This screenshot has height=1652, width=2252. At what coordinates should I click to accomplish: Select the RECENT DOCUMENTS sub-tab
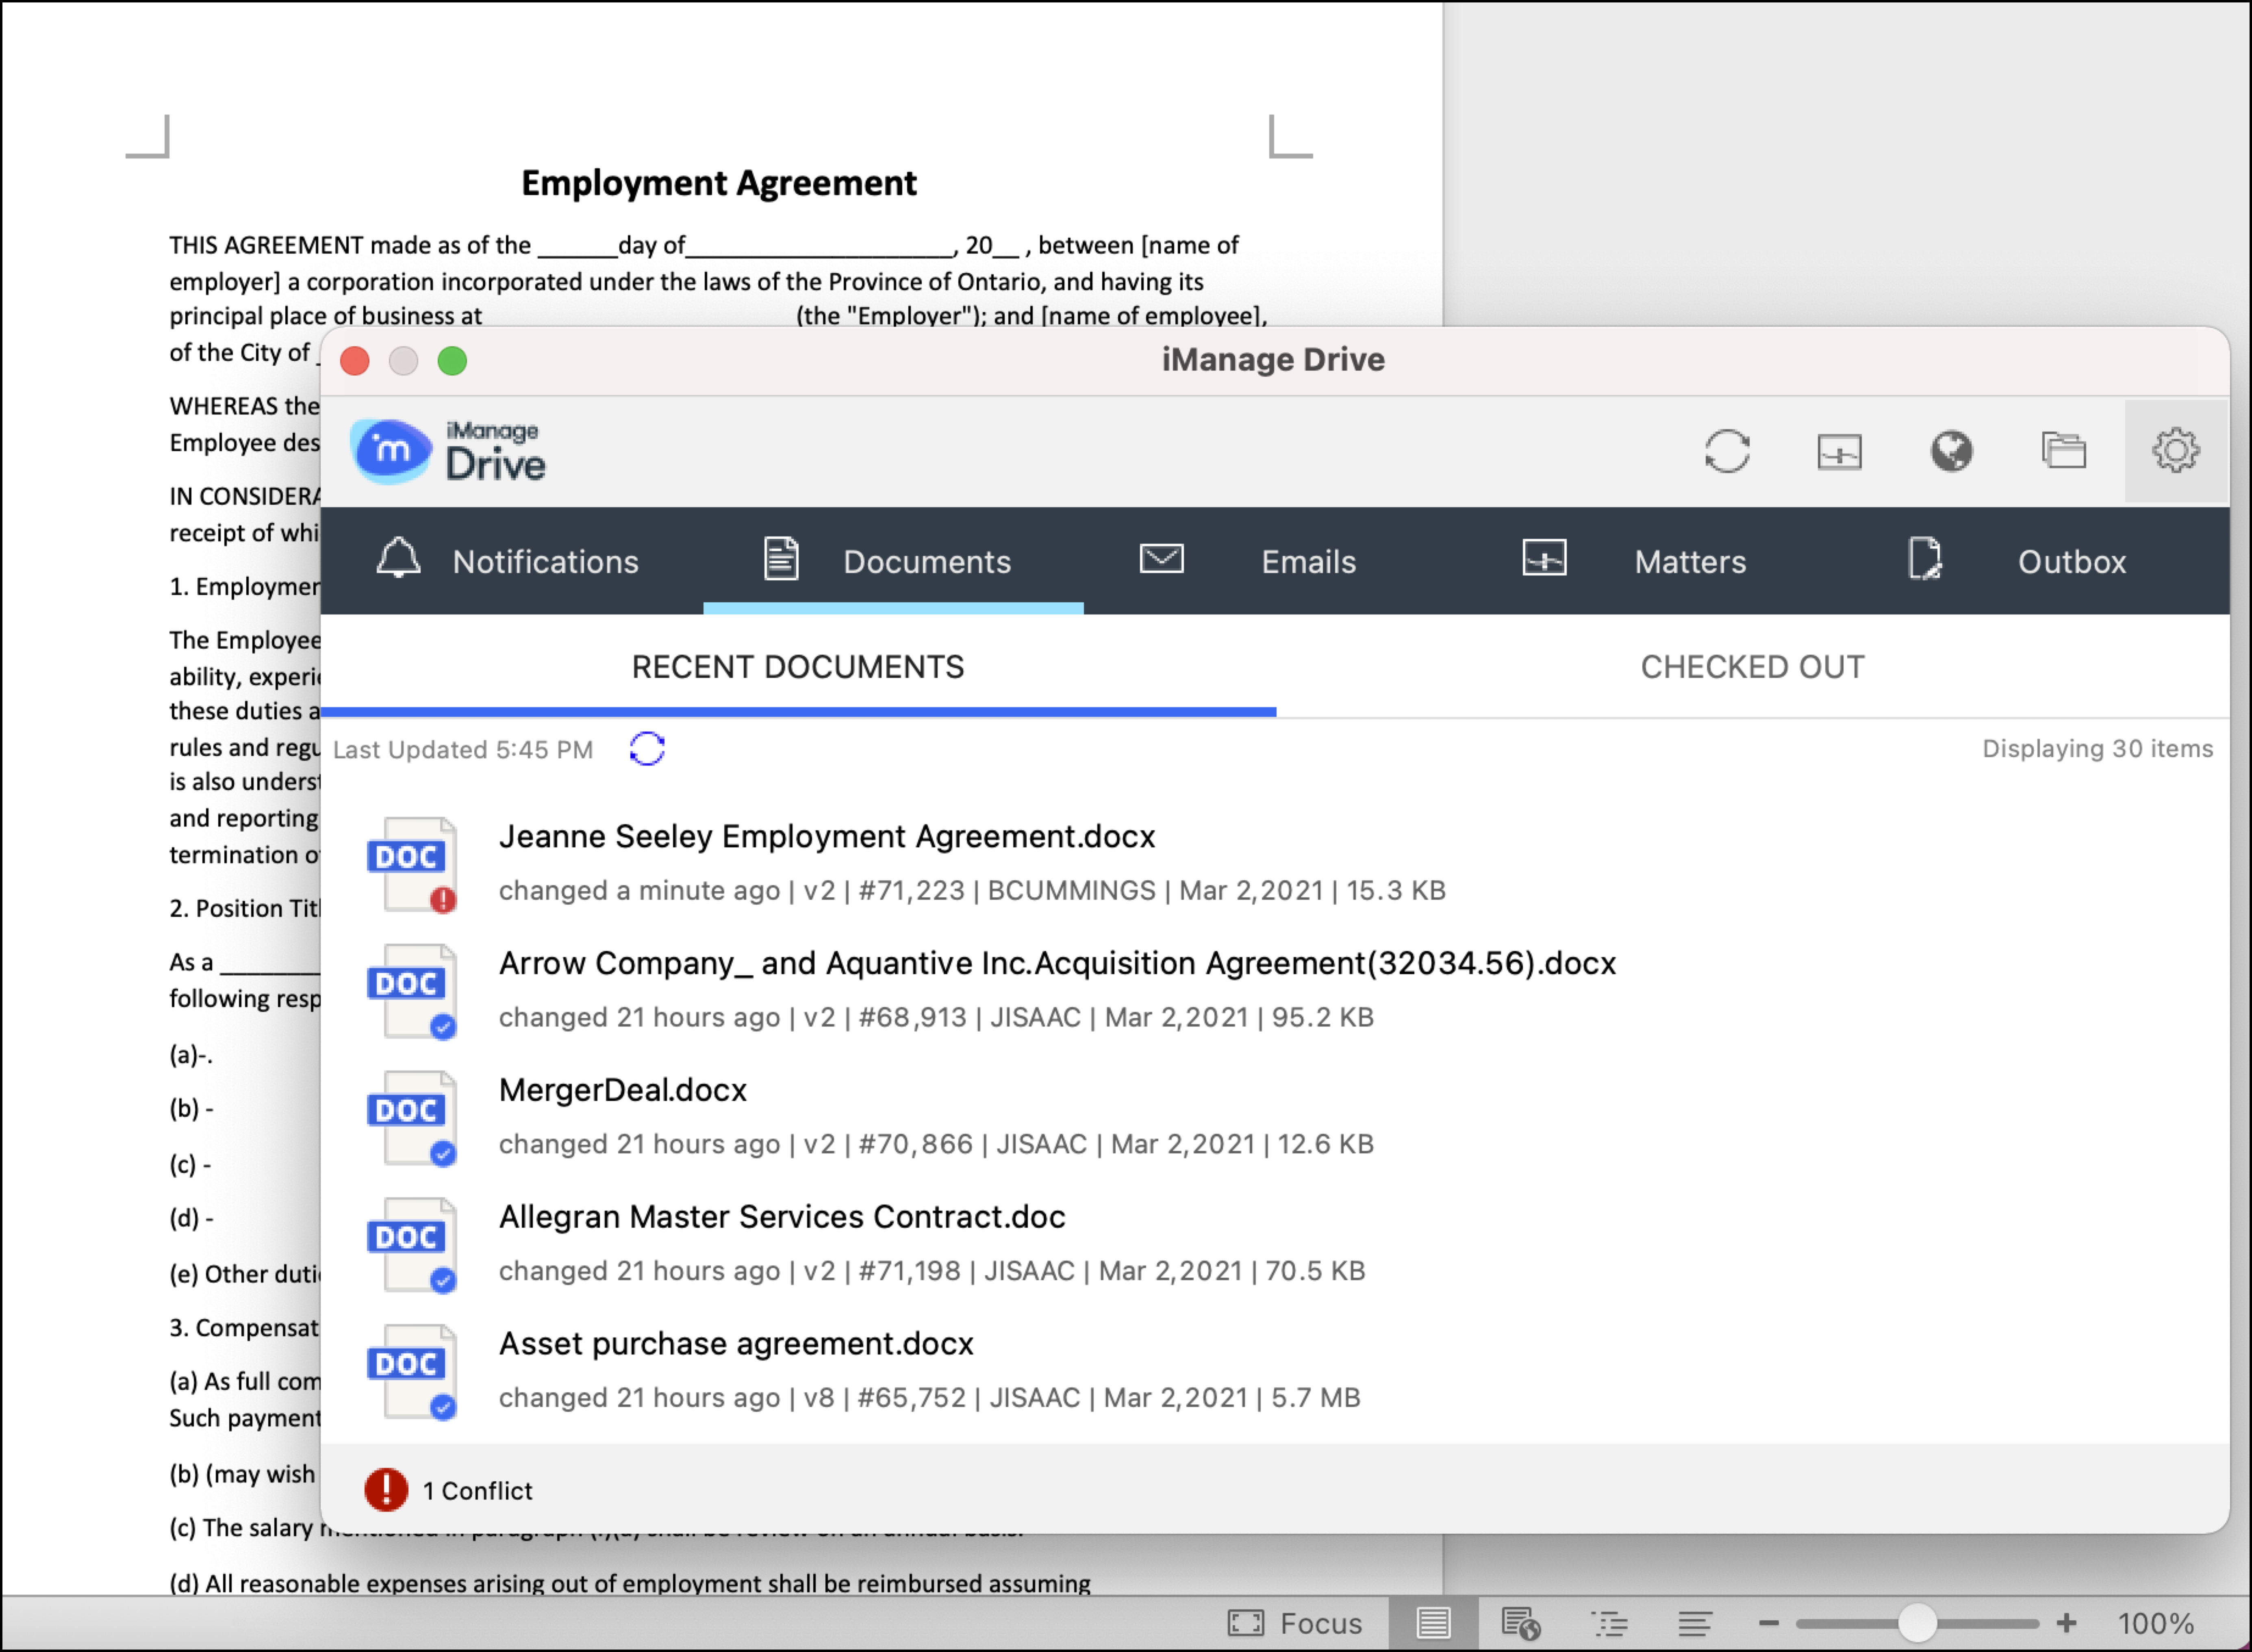[797, 667]
